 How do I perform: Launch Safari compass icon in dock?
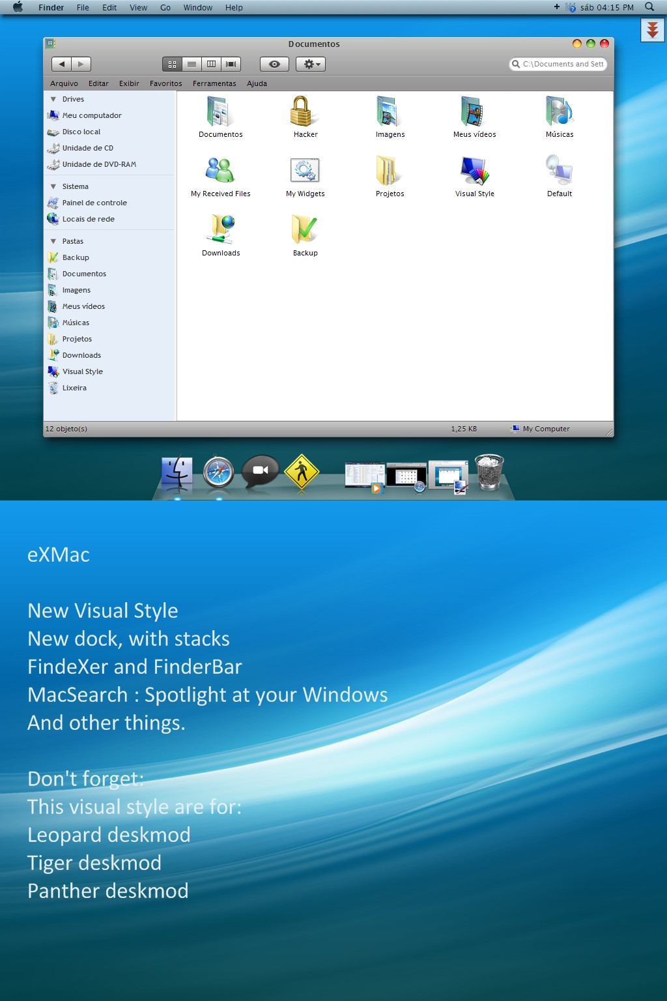pyautogui.click(x=218, y=472)
